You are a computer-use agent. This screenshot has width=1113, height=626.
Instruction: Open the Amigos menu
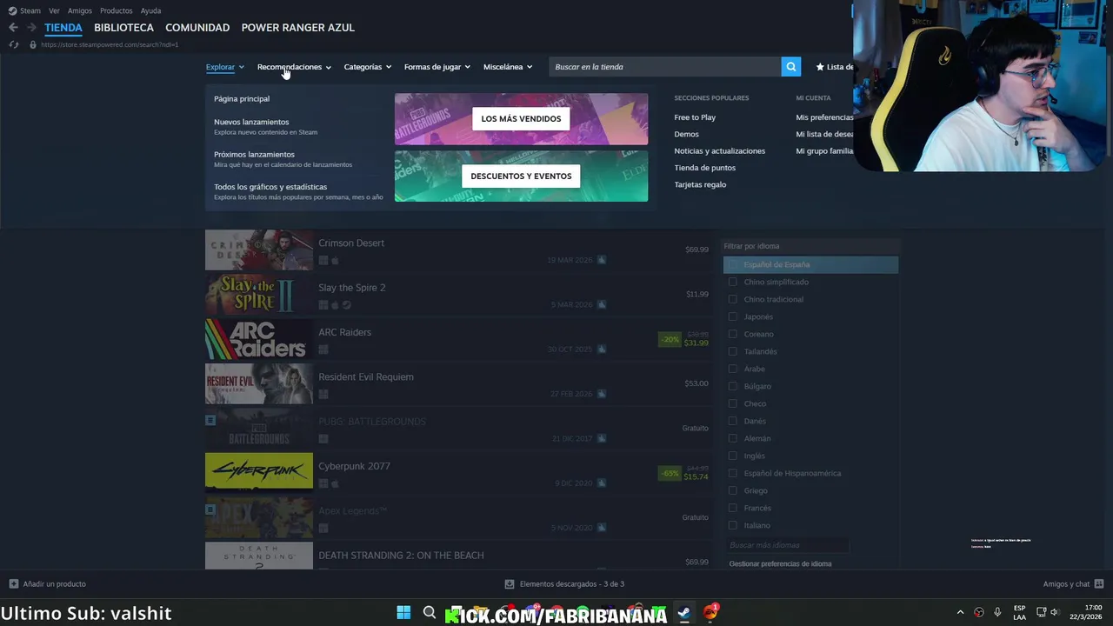pyautogui.click(x=80, y=10)
